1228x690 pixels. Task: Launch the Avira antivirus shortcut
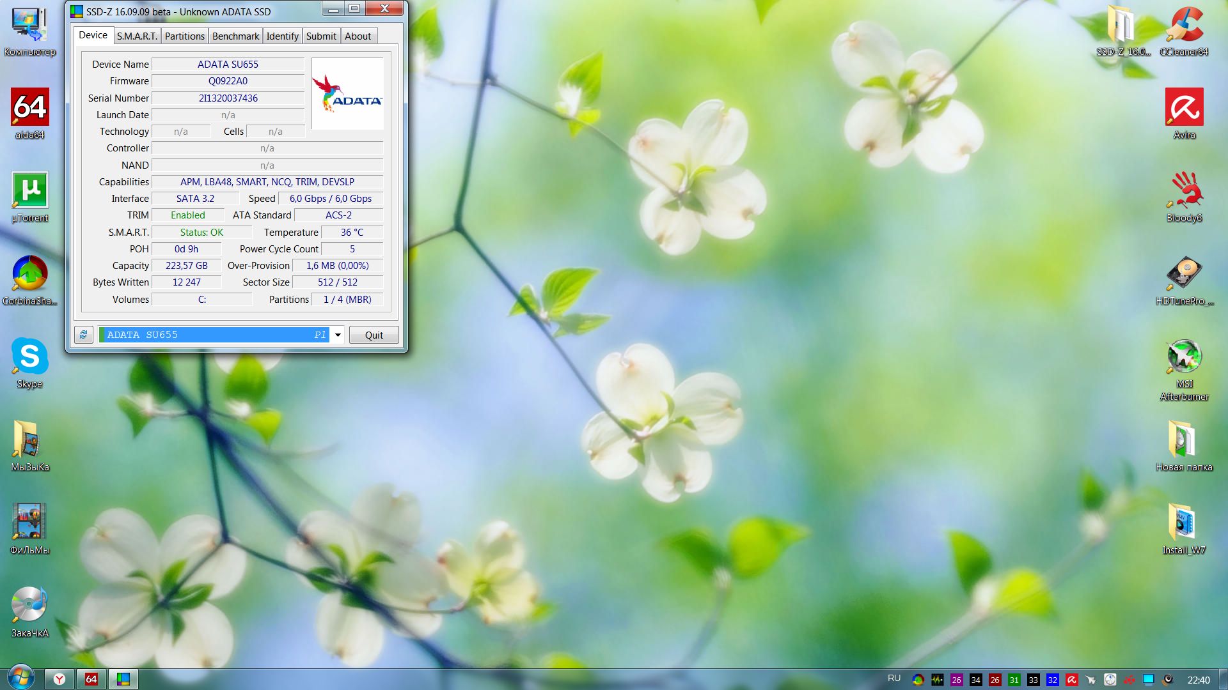click(x=1184, y=108)
